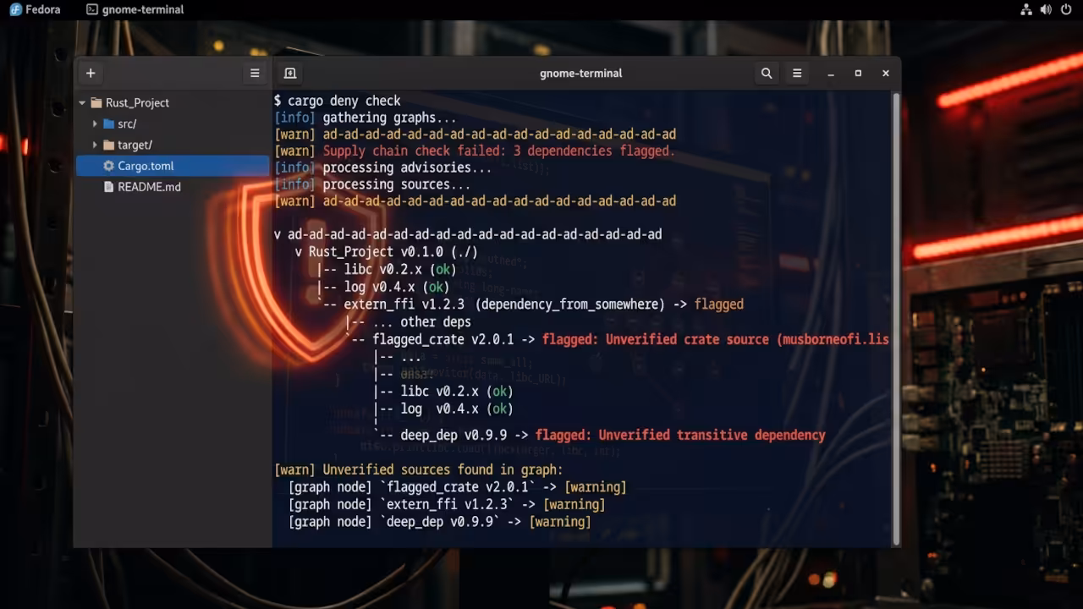
Task: Click the new tab plus icon
Action: point(91,74)
